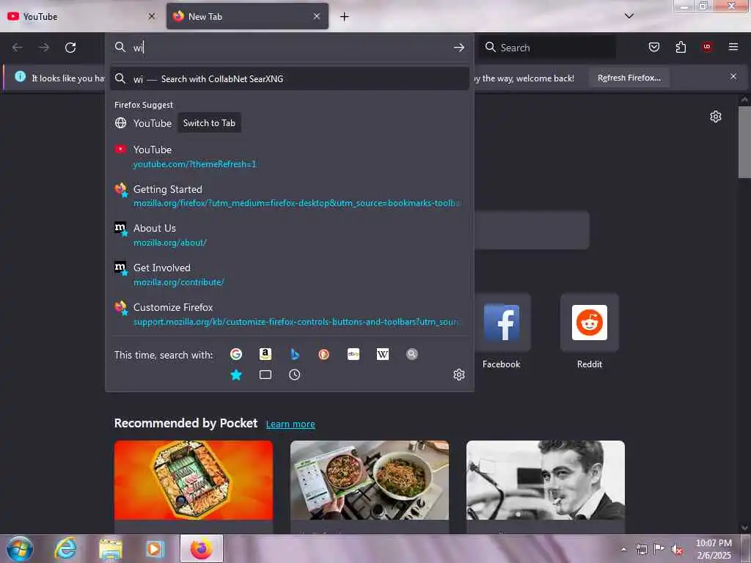Image resolution: width=751 pixels, height=563 pixels.
Task: Select Bing one-off search engine
Action: [295, 354]
